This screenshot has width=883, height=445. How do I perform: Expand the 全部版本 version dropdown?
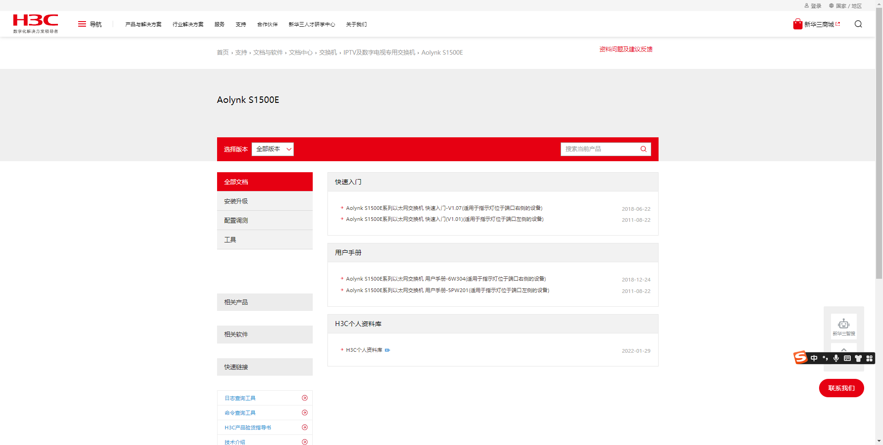point(273,149)
